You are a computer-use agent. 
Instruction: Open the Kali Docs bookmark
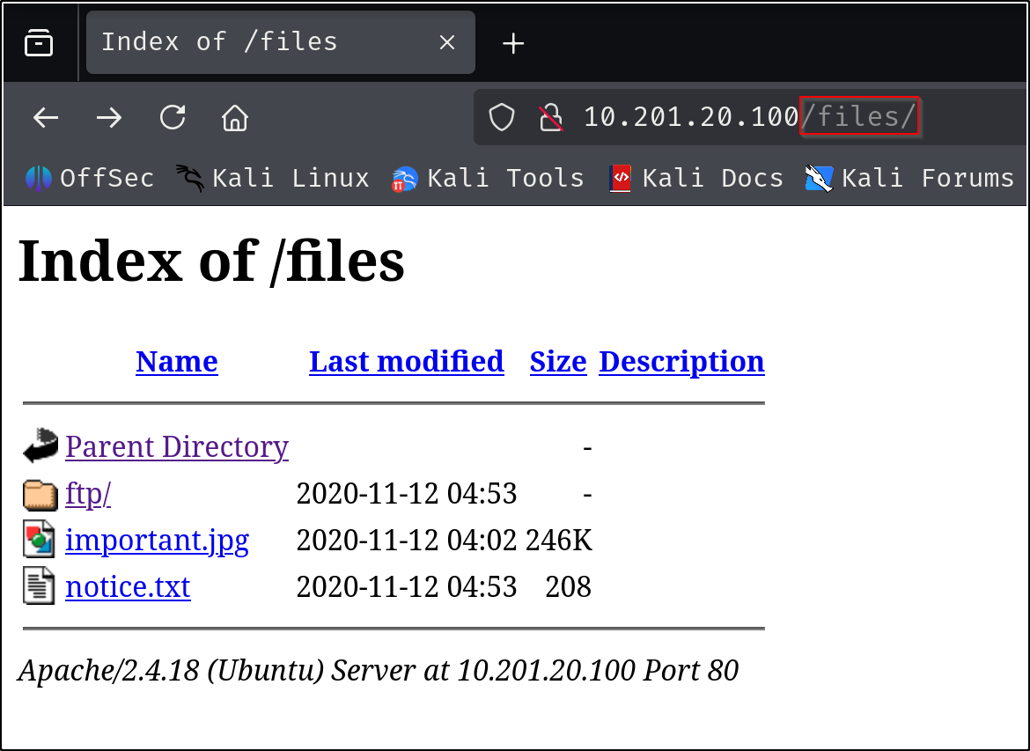point(696,179)
